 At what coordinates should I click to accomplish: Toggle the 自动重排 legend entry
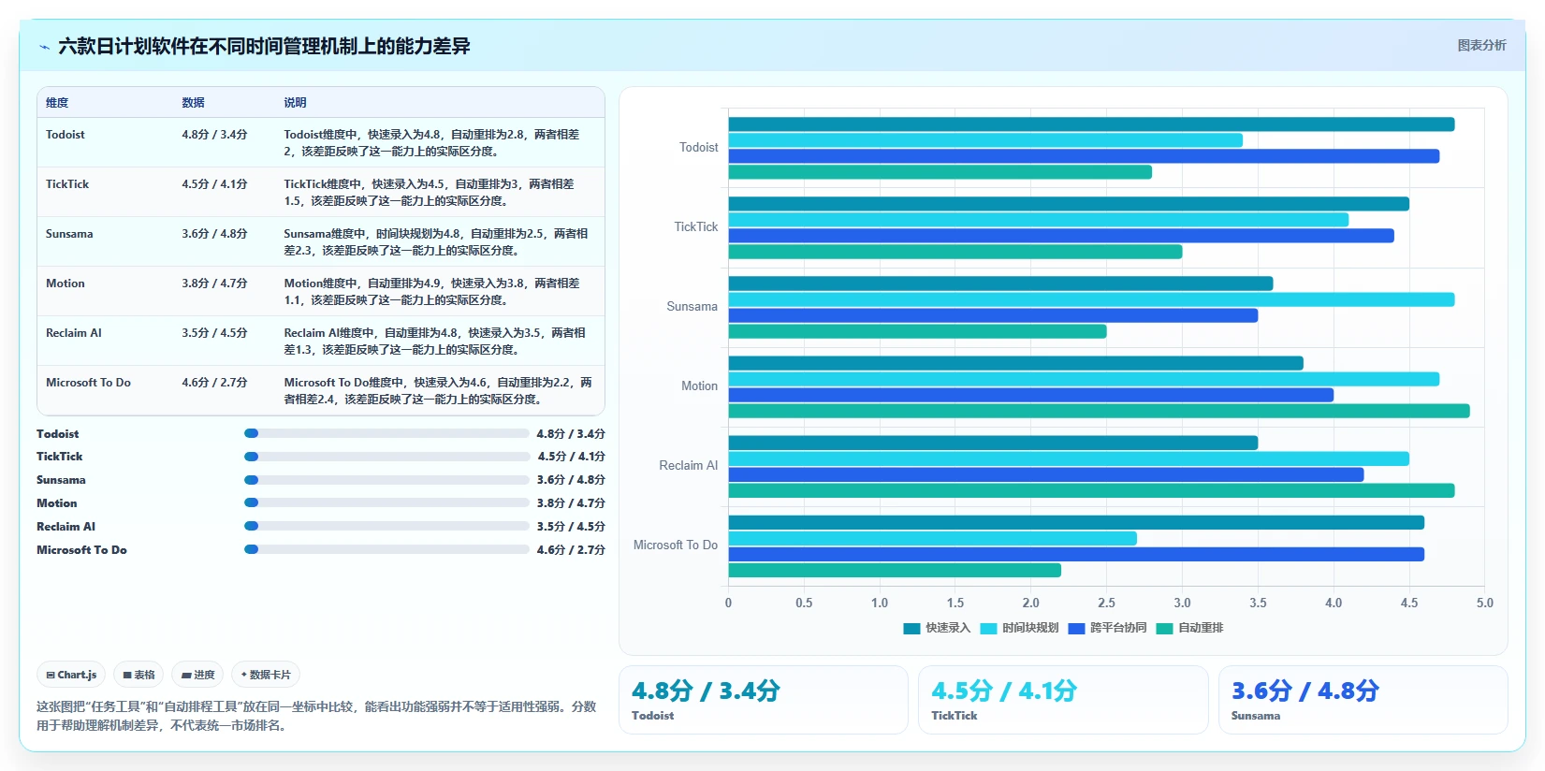pos(1189,628)
